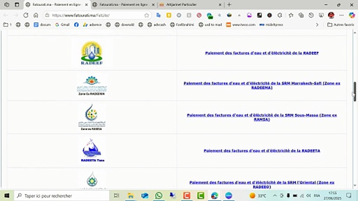Open WhatsApp from the taskbar
This screenshot has height=201, width=358.
[159, 196]
